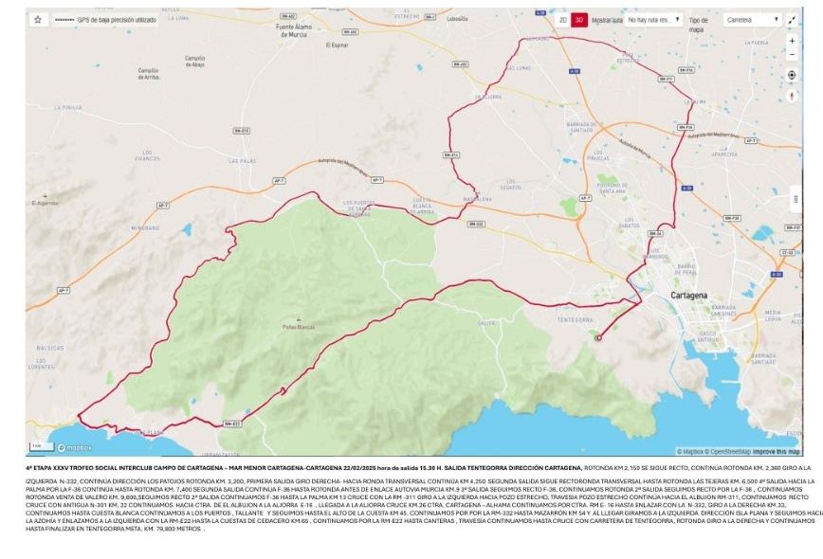823x559 pixels.
Task: Open the Mostrar ruta dropdown
Action: [x=654, y=20]
